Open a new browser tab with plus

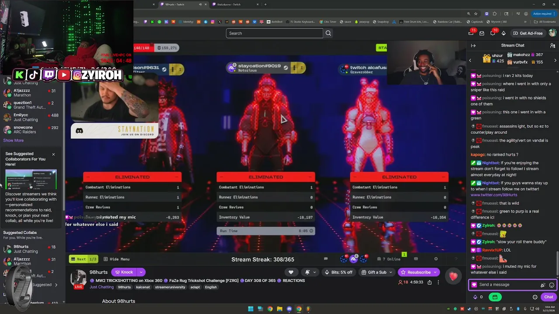point(266,4)
